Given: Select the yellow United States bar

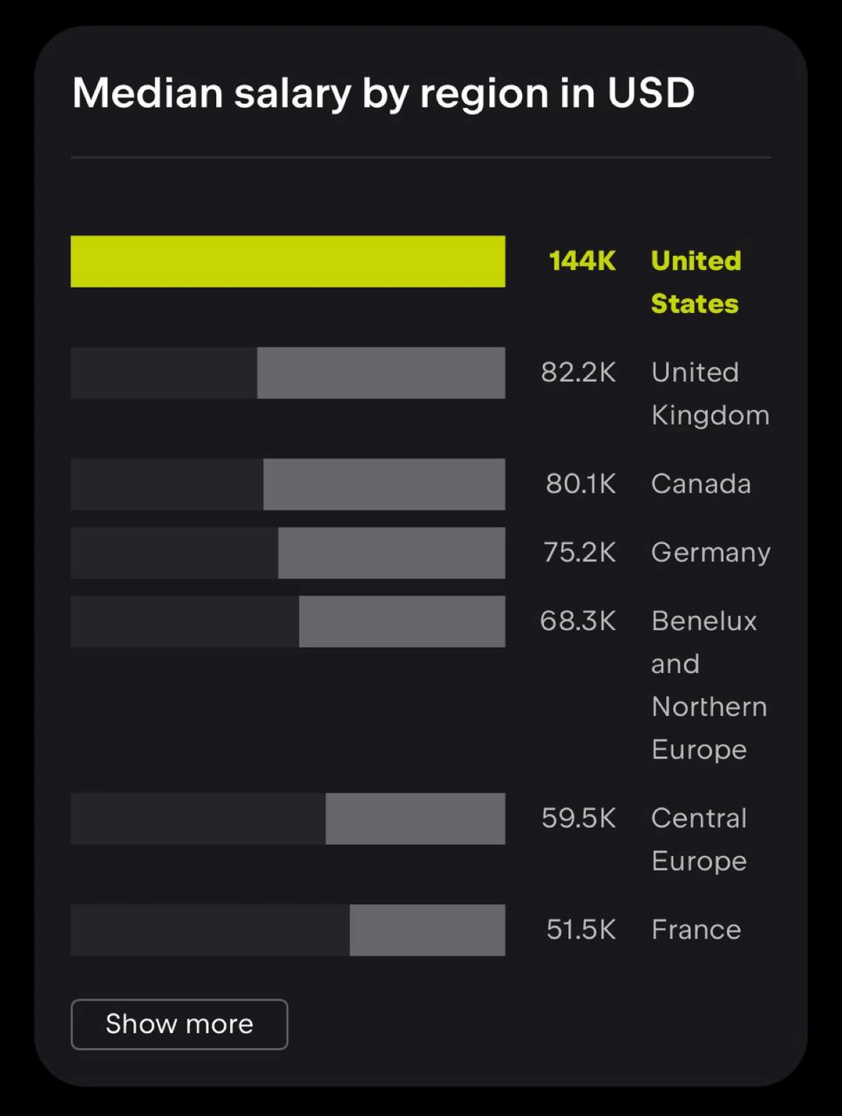Looking at the screenshot, I should click(288, 261).
